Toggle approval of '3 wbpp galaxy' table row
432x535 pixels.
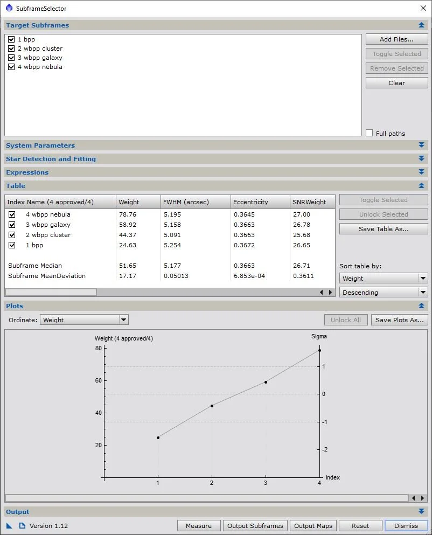12,225
